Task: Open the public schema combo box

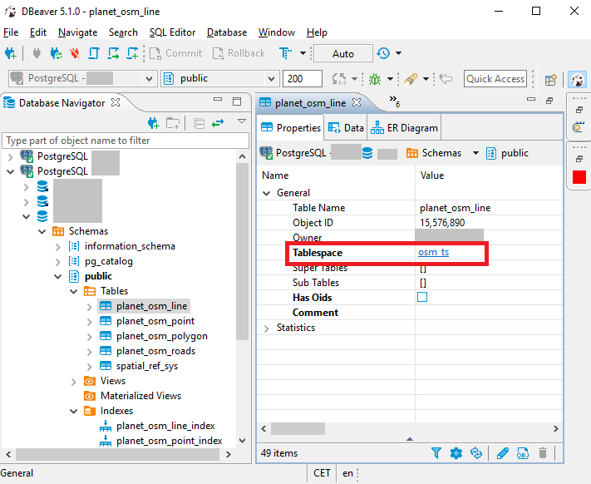Action: click(220, 78)
